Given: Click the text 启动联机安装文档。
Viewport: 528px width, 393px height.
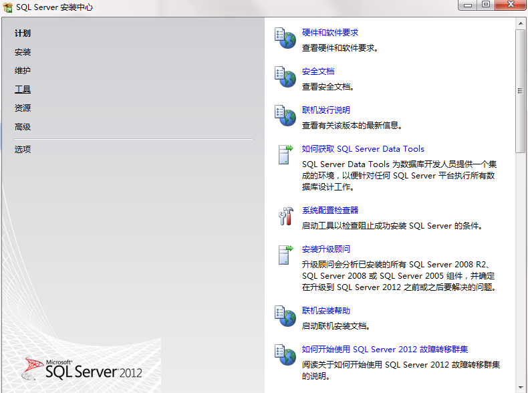Looking at the screenshot, I should (x=336, y=326).
